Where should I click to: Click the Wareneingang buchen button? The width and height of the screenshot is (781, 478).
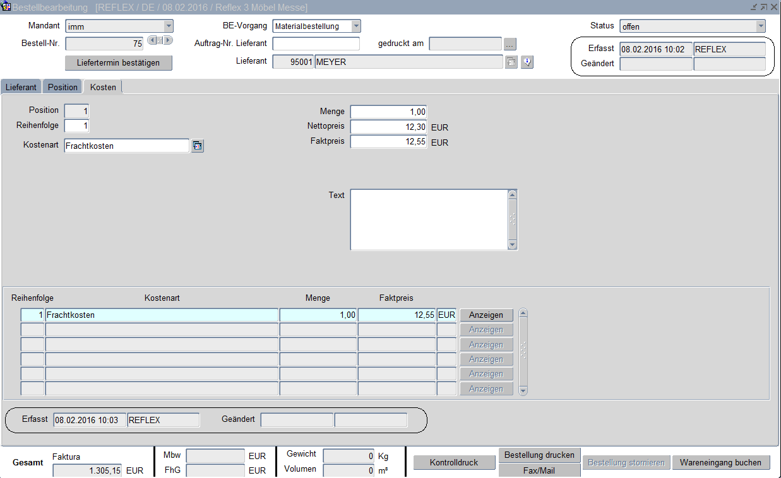pos(721,463)
